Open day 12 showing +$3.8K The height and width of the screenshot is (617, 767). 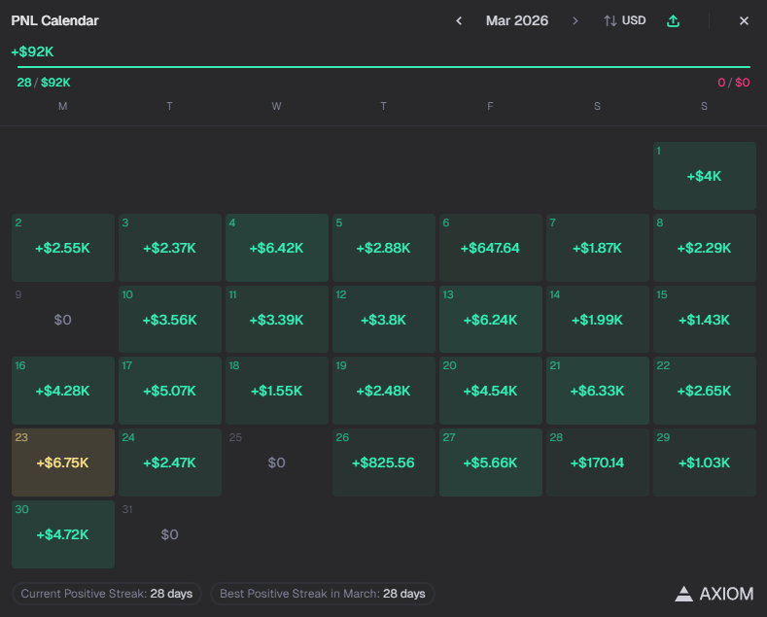coord(383,320)
